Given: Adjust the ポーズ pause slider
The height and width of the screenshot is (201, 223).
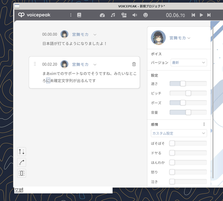Looking at the screenshot, I should point(188,103).
